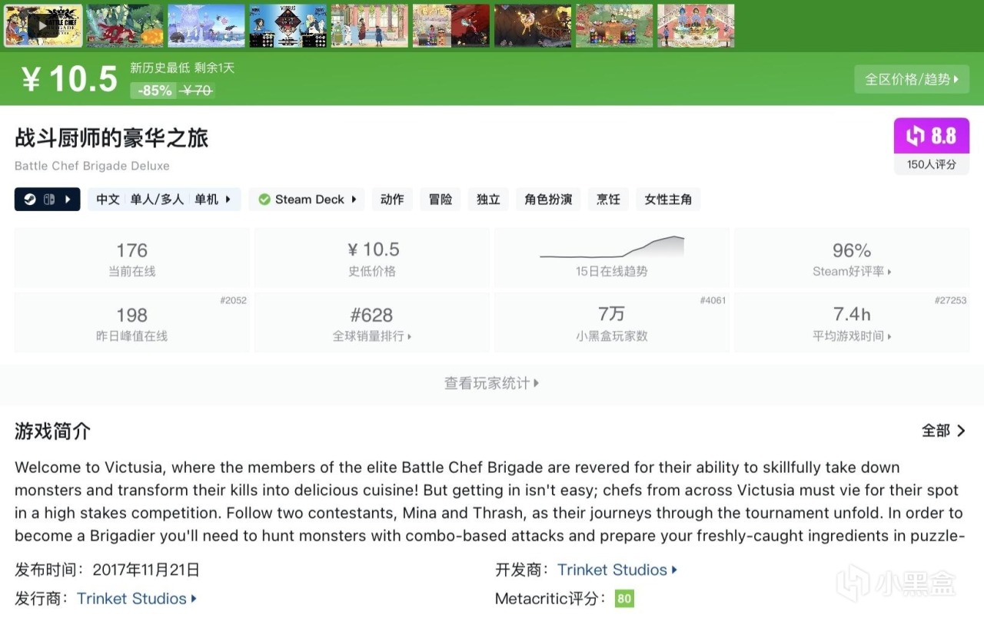Viewport: 984px width, 618px height.
Task: Click the green Steam Deck verified checkmark
Action: (264, 200)
